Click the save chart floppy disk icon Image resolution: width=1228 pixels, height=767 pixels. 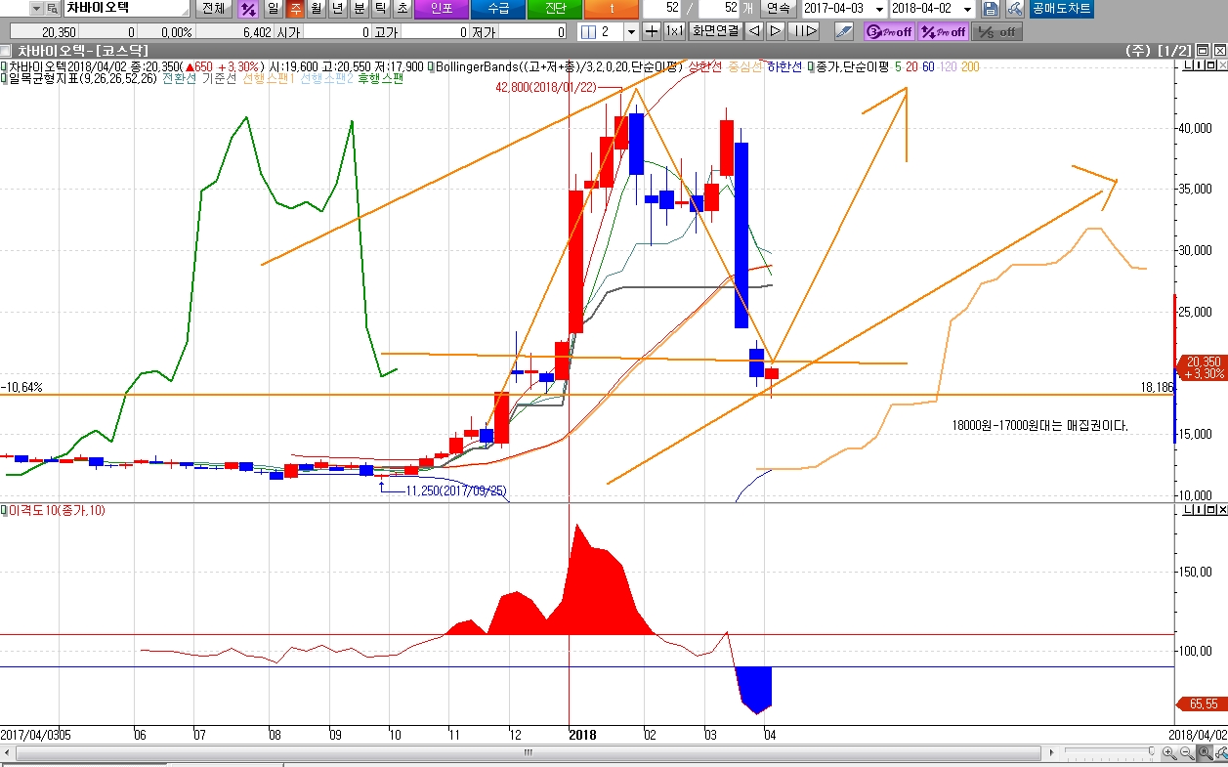991,10
